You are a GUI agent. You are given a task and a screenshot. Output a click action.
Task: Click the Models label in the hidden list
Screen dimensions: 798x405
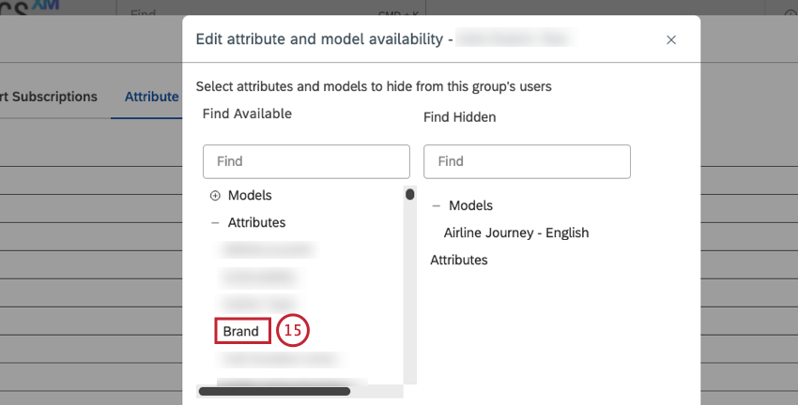470,205
